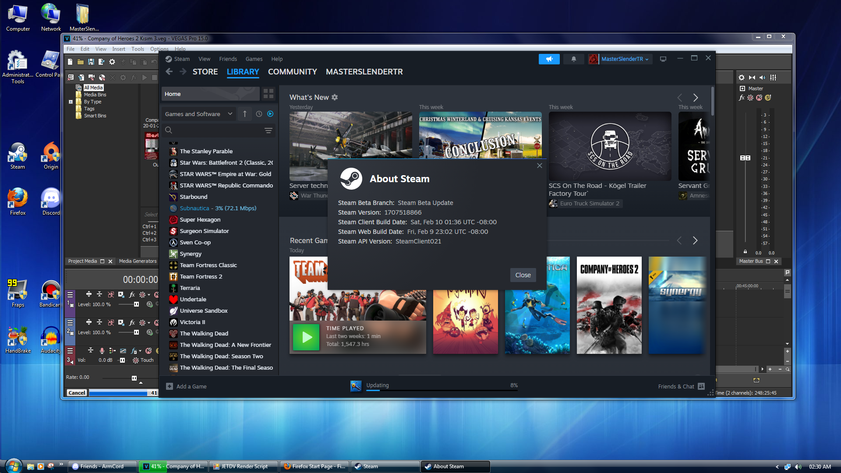The height and width of the screenshot is (473, 841).
Task: Open the What's New settings gear
Action: (335, 97)
